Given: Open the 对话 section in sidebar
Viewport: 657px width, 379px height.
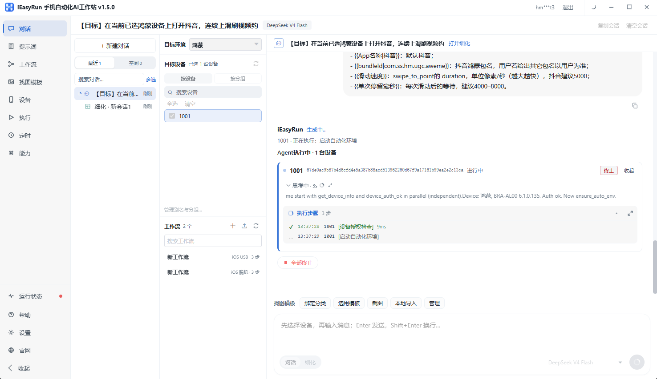Looking at the screenshot, I should (x=35, y=29).
